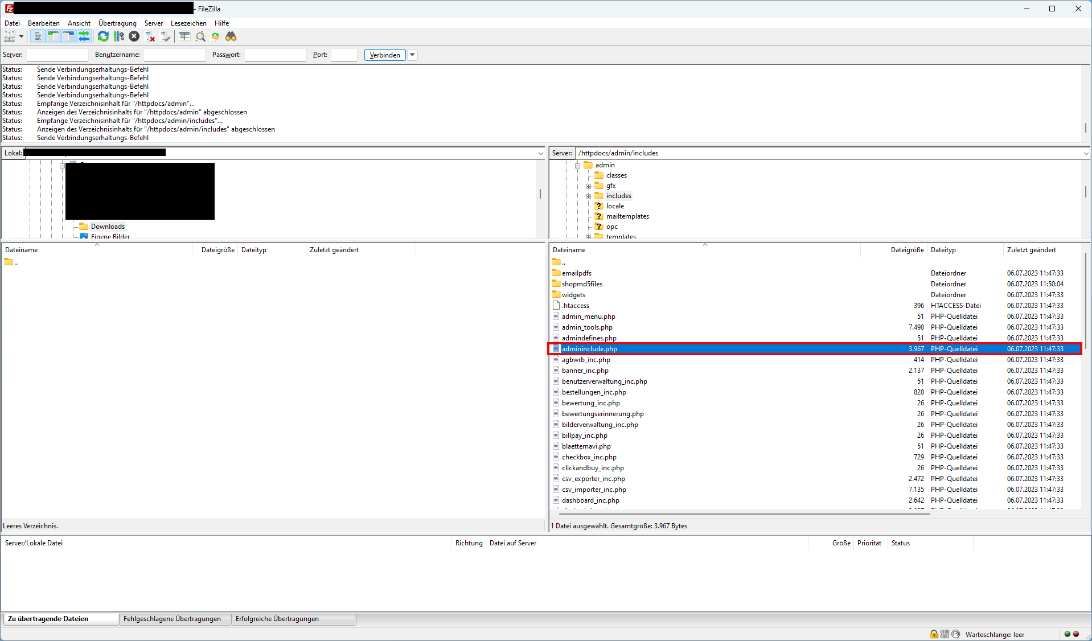Open the Verbinden history dropdown arrow
This screenshot has height=641, width=1092.
click(x=413, y=55)
